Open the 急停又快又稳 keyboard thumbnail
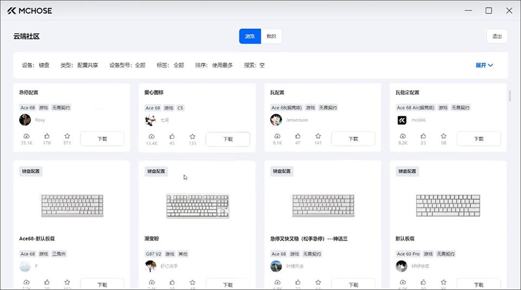This screenshot has height=290, width=521. pyautogui.click(x=323, y=206)
